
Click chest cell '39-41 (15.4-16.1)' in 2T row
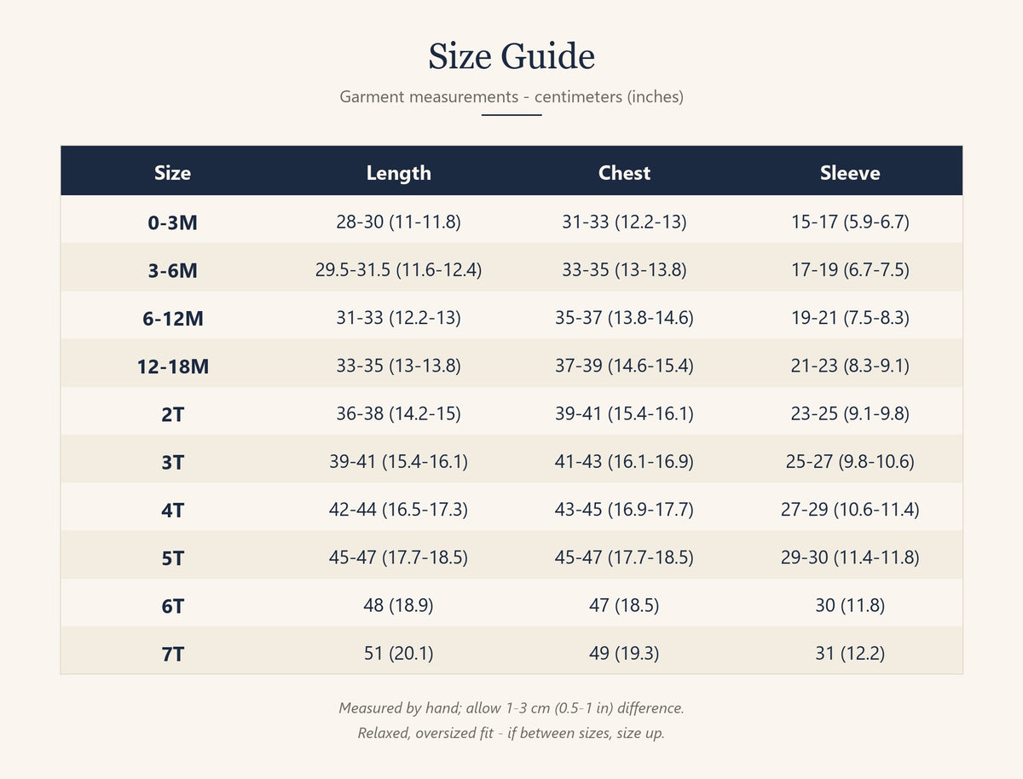pos(624,413)
